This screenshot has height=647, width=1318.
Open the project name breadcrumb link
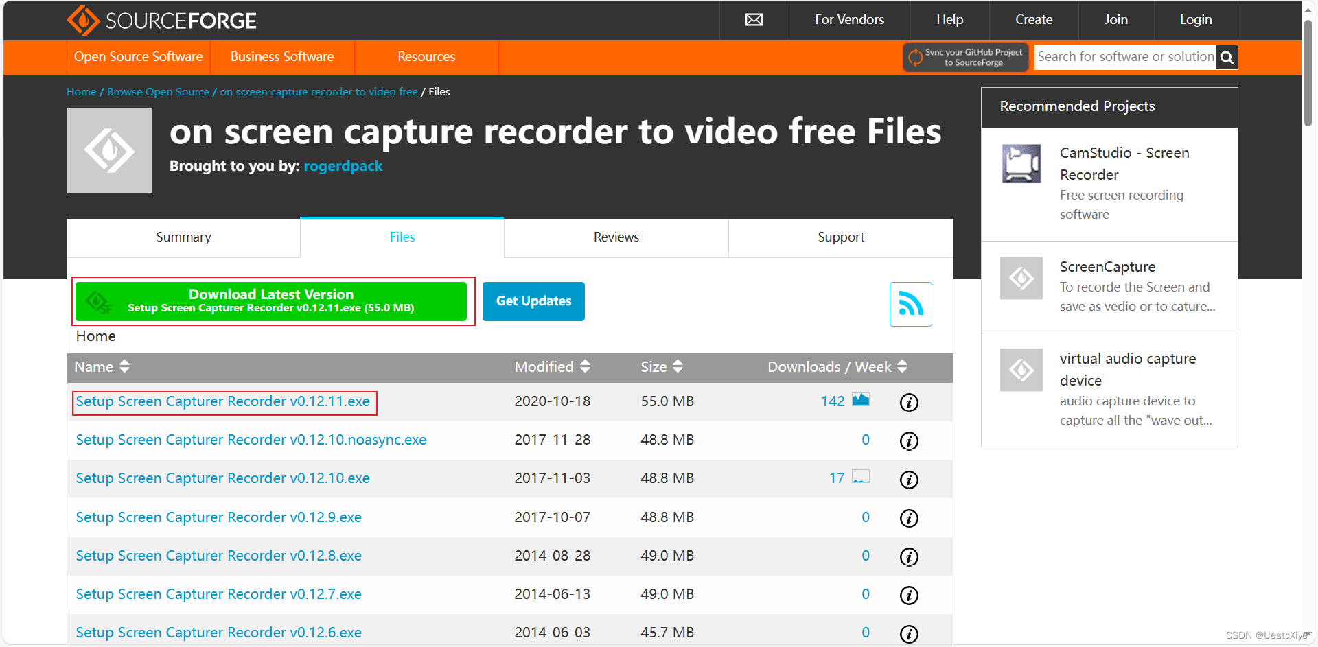(319, 92)
